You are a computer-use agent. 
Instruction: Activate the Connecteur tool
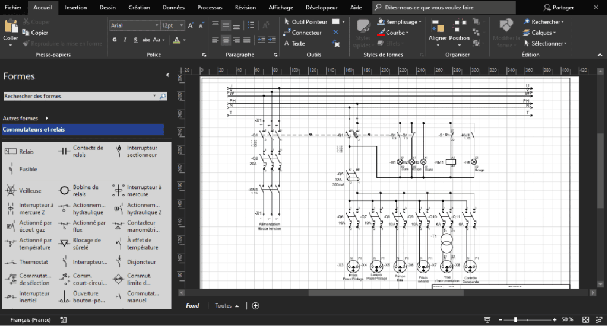[302, 33]
